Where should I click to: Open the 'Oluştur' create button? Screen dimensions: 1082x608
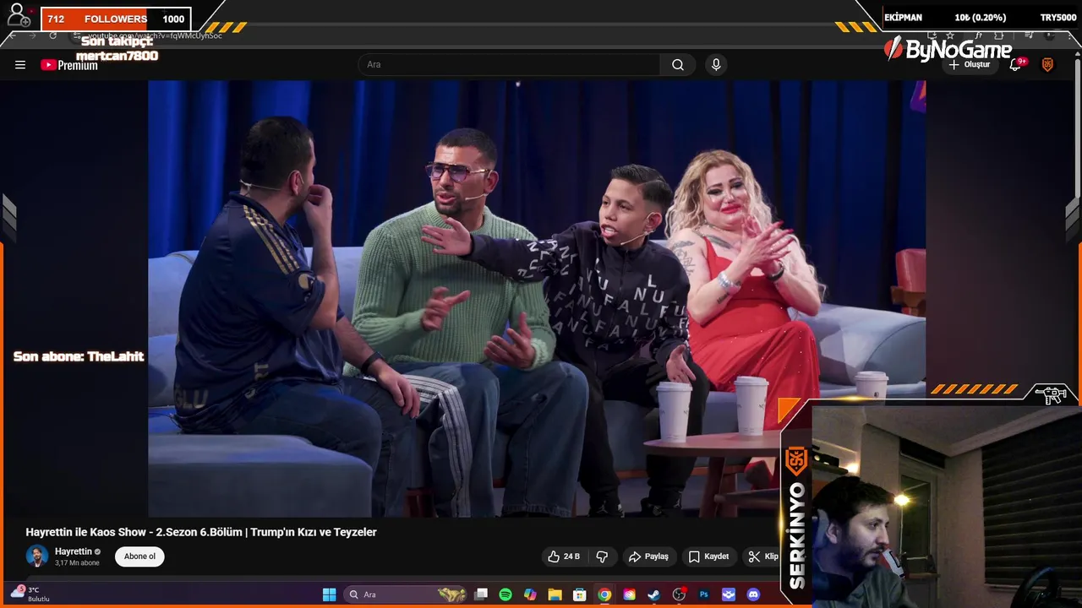(970, 65)
